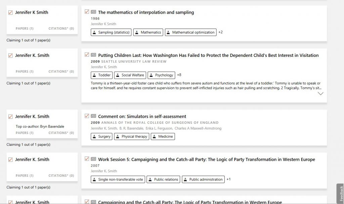Screen dimensions: 344x204
Task: Click the "Surgery" topic tag
Action: tap(101, 137)
